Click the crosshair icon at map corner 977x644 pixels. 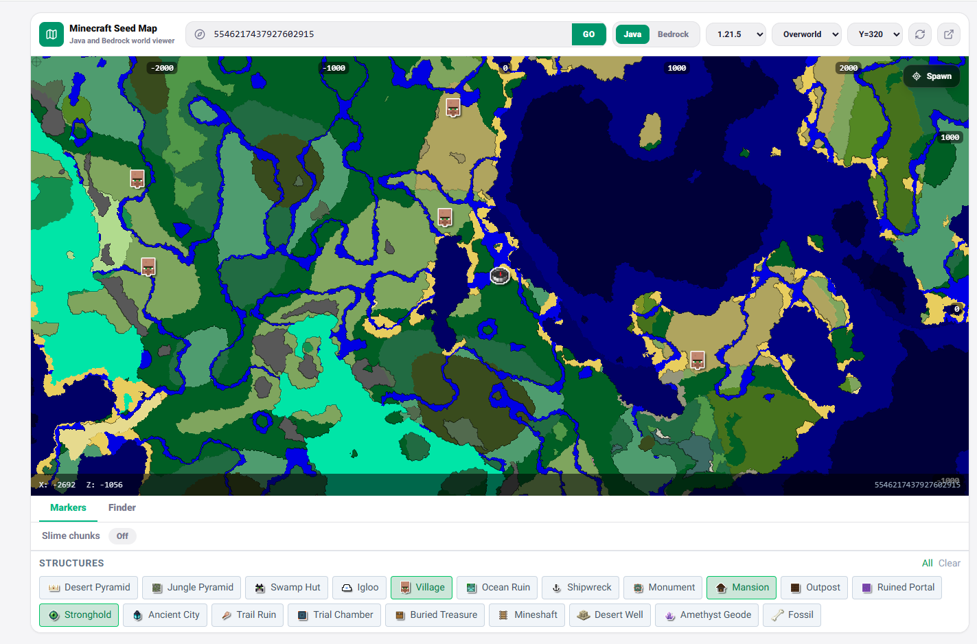(37, 62)
